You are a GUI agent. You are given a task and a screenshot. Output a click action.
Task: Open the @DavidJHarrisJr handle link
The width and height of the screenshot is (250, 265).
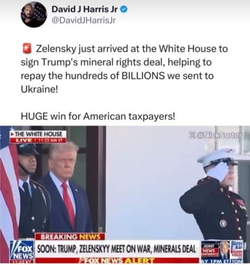pyautogui.click(x=84, y=21)
